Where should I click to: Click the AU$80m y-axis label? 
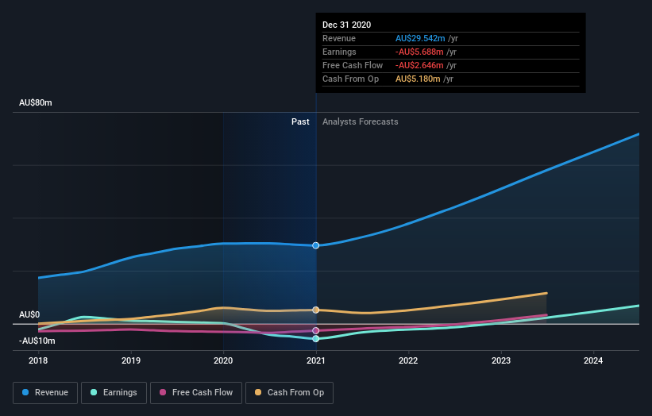pyautogui.click(x=36, y=102)
